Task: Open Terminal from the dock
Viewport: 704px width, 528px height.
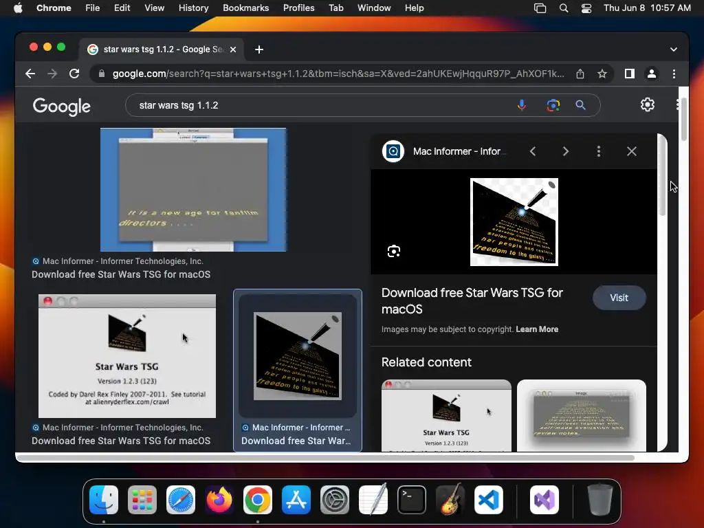Action: pos(412,500)
